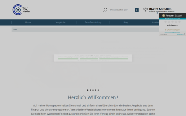Screen dimensions: 186x116
Task: Click the telephone icon beside the number
Action: (x=145, y=10)
